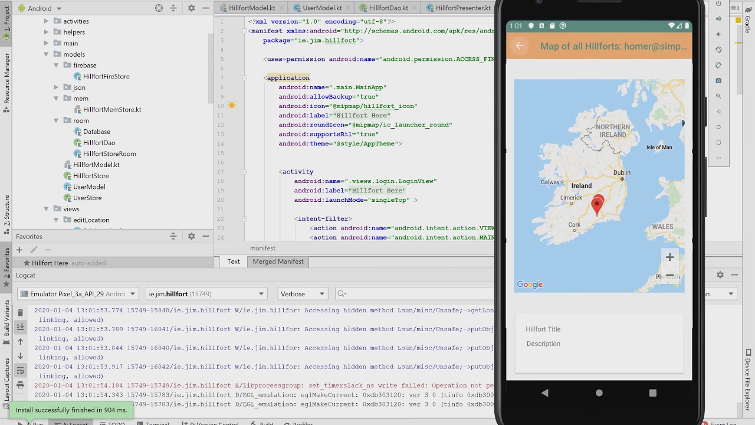
Task: Collapse the models folder
Action: (46, 54)
